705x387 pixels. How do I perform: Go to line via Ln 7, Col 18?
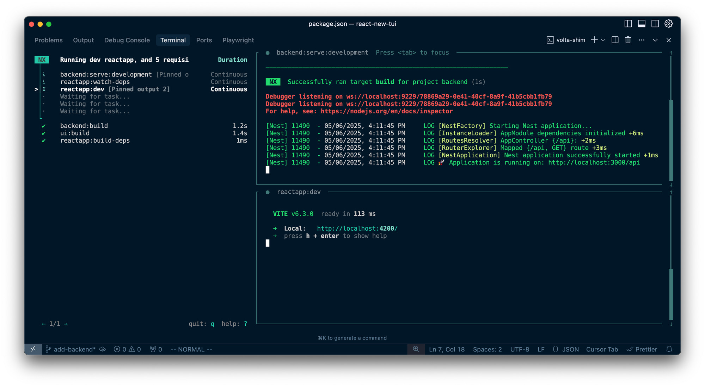(447, 349)
